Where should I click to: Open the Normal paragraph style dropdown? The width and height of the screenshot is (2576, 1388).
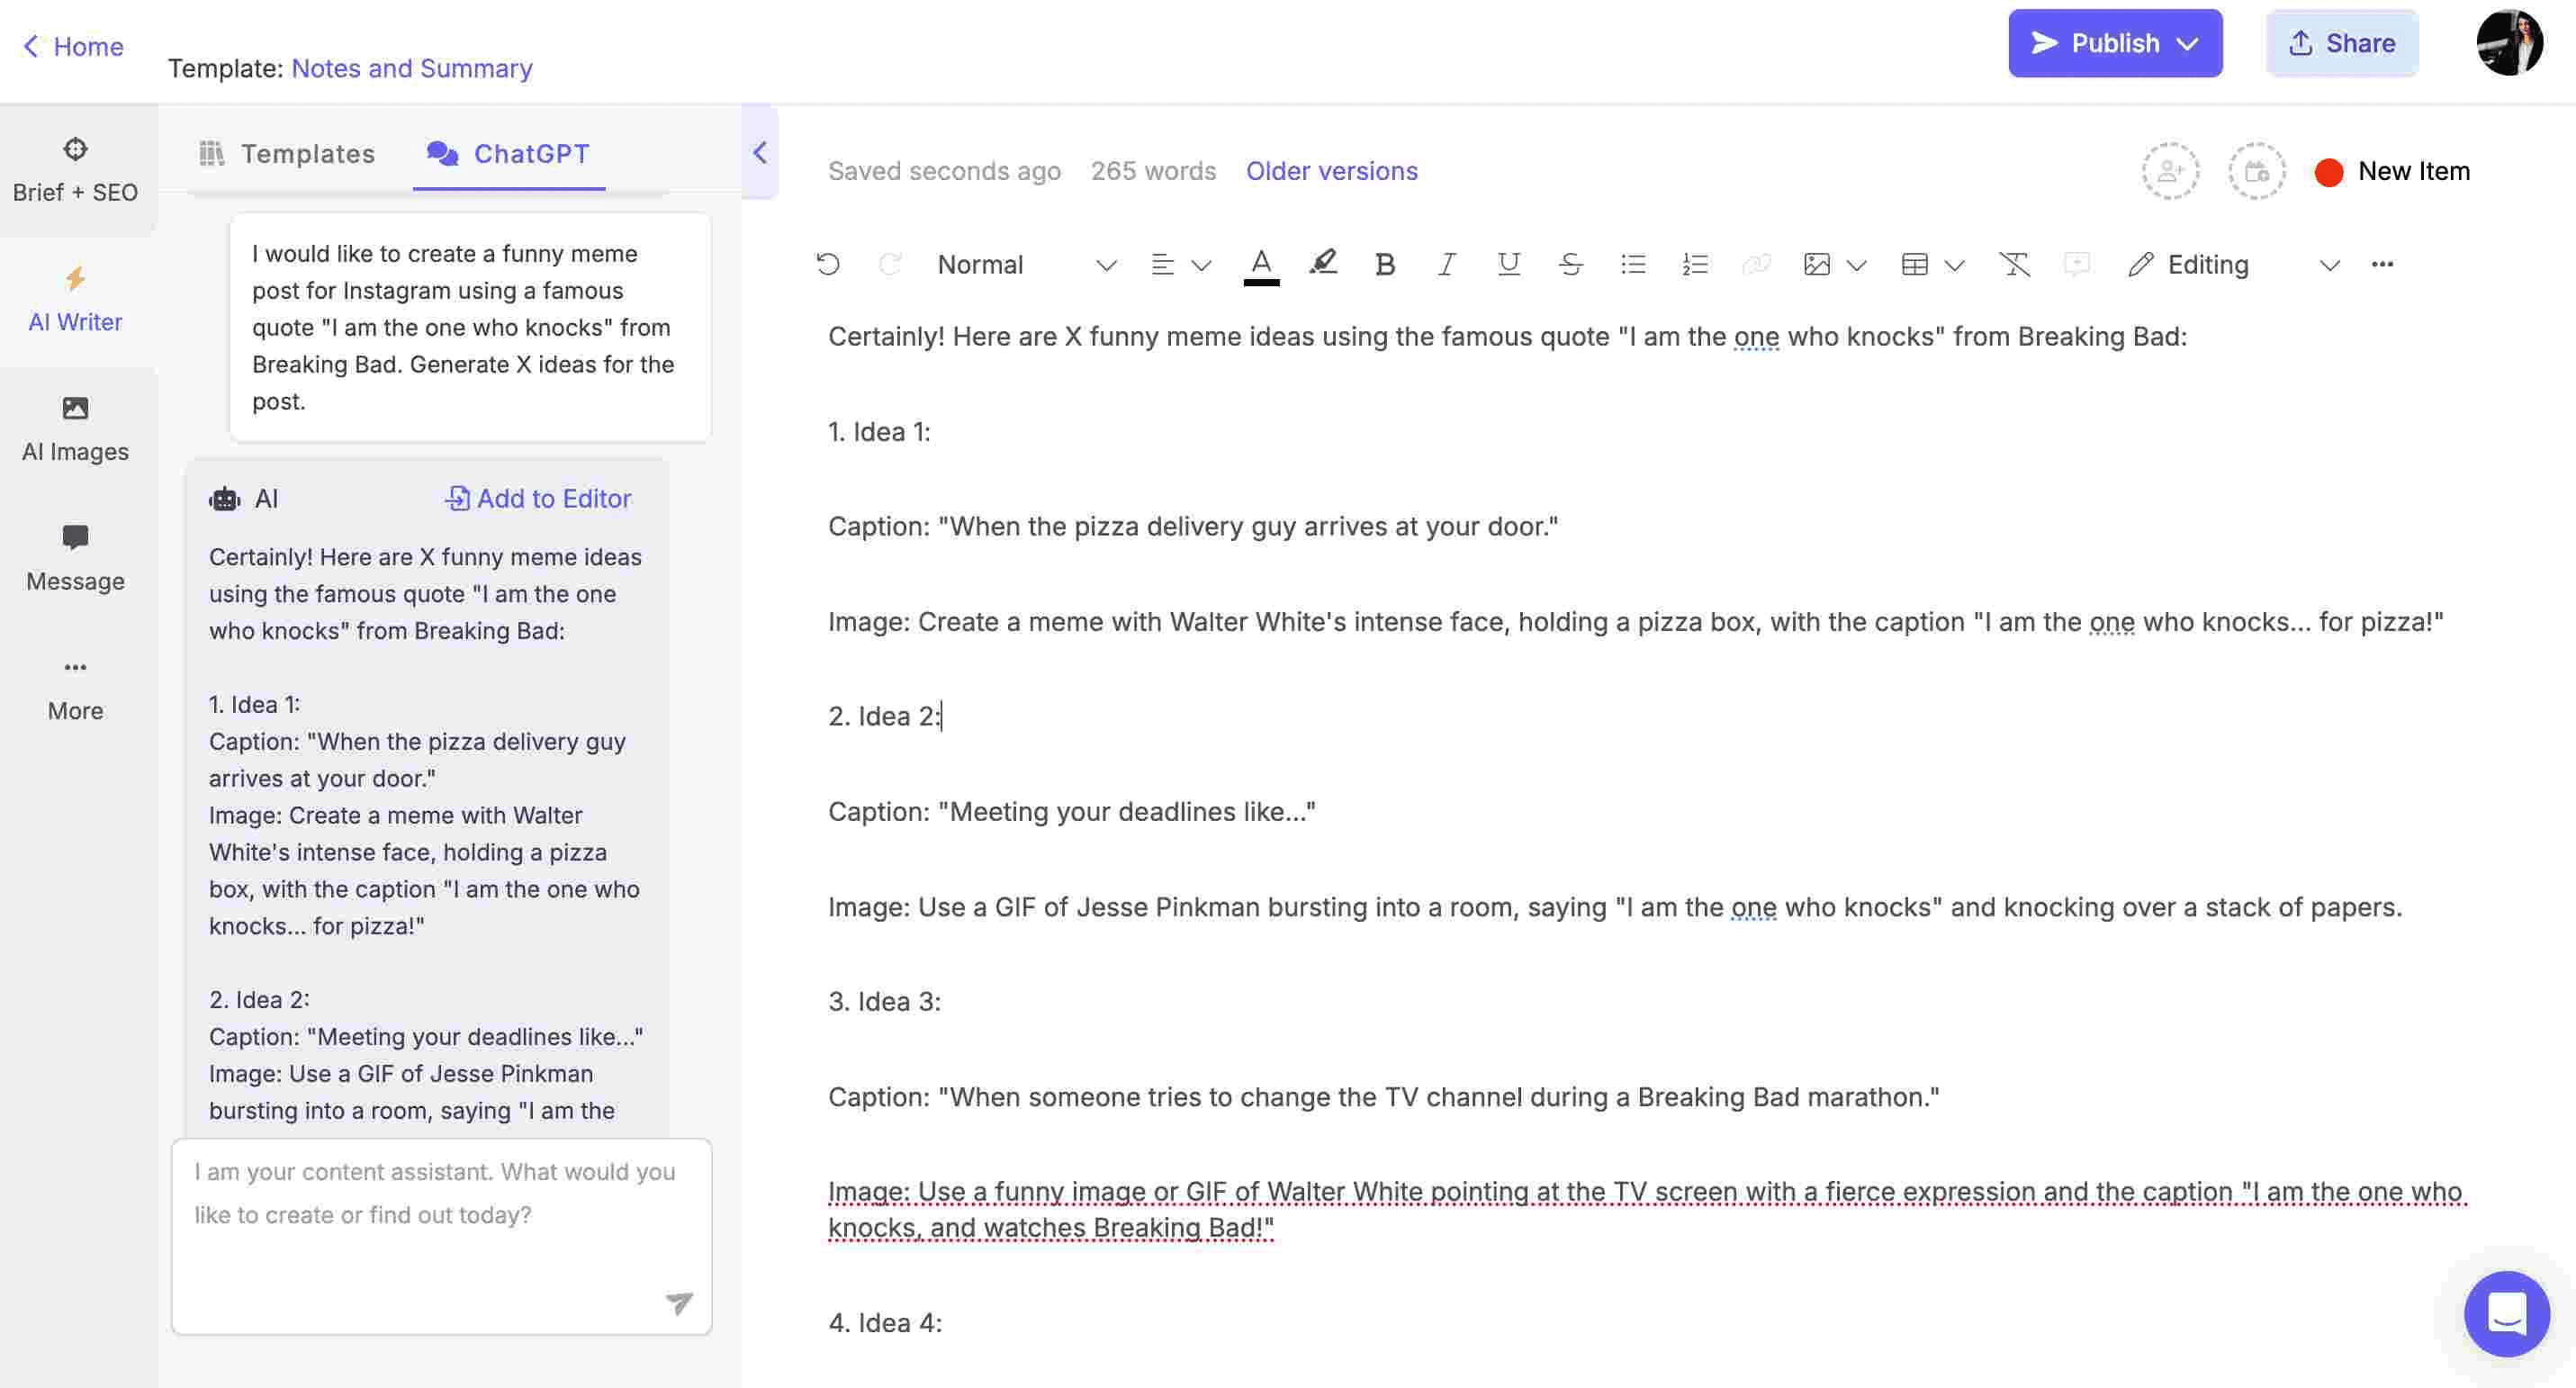[x=1026, y=264]
